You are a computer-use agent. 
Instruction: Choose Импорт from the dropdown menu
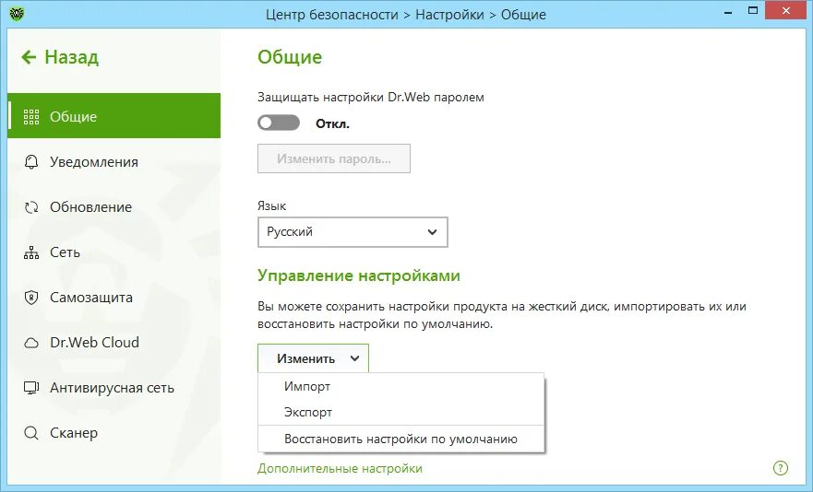pyautogui.click(x=401, y=386)
